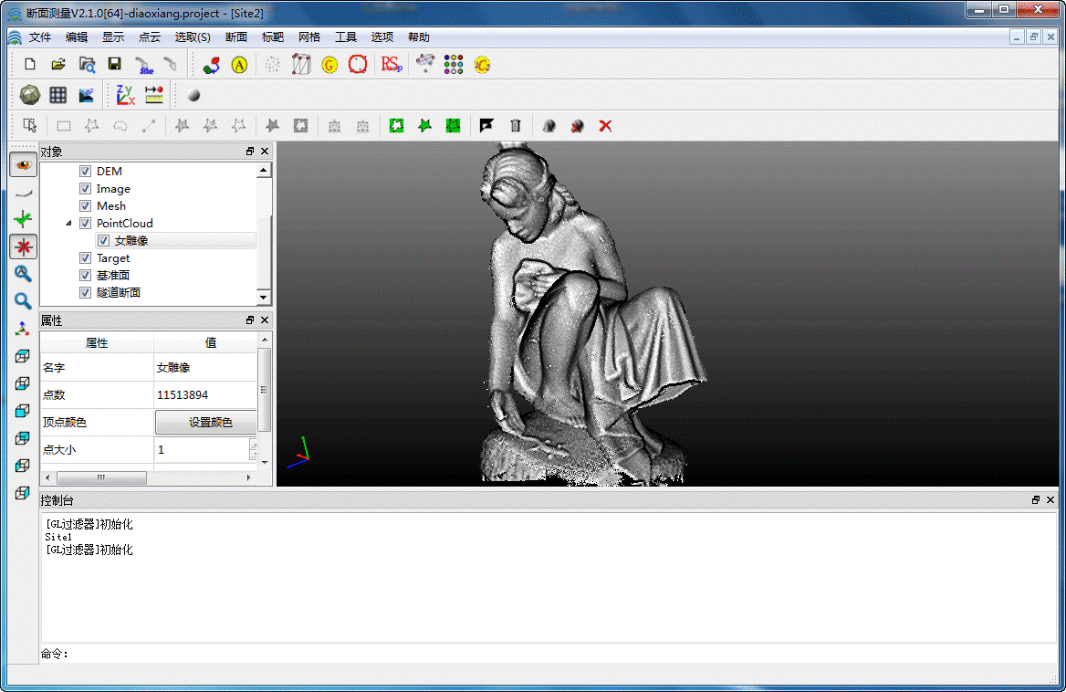Select the rectangle selection tool
Image resolution: width=1066 pixels, height=692 pixels.
[64, 126]
